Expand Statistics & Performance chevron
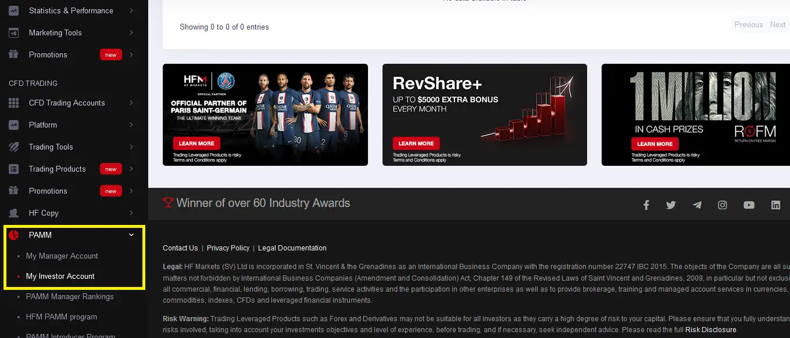This screenshot has width=790, height=338. tap(131, 10)
